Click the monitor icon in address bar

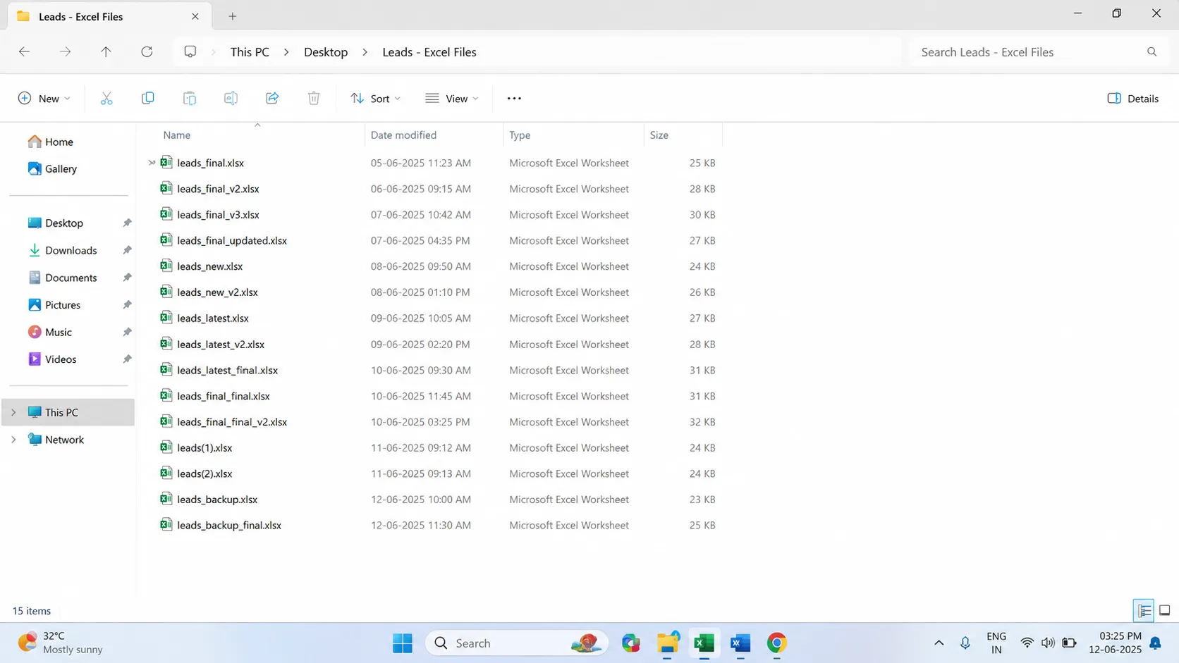click(190, 51)
